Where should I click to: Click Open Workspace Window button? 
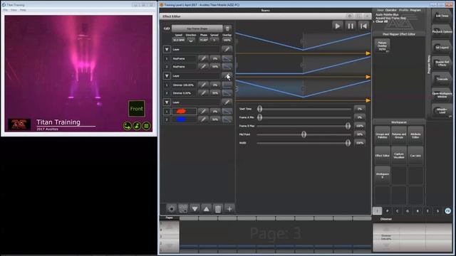(x=442, y=95)
